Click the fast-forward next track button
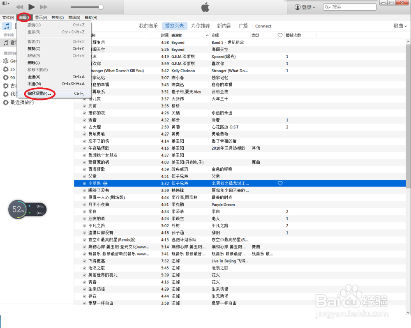This screenshot has width=411, height=328. coord(44,7)
